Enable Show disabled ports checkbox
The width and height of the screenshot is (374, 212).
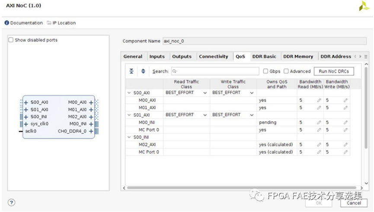click(x=11, y=40)
